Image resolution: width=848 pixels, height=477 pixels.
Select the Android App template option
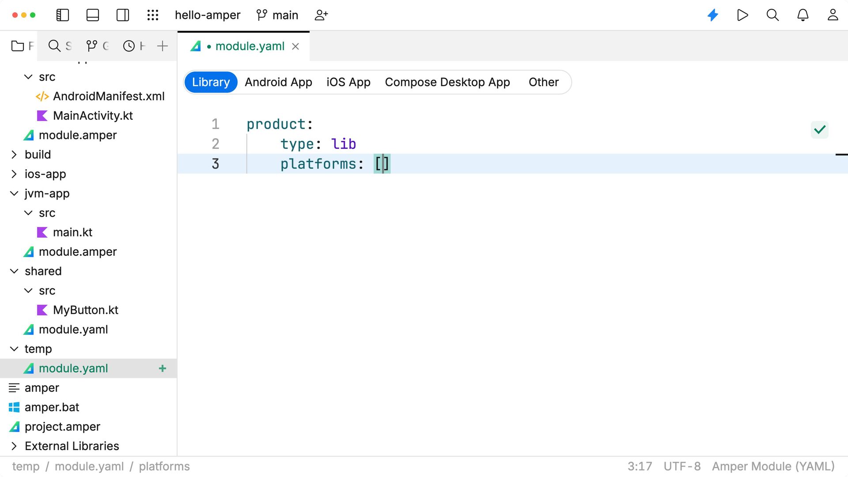tap(278, 82)
